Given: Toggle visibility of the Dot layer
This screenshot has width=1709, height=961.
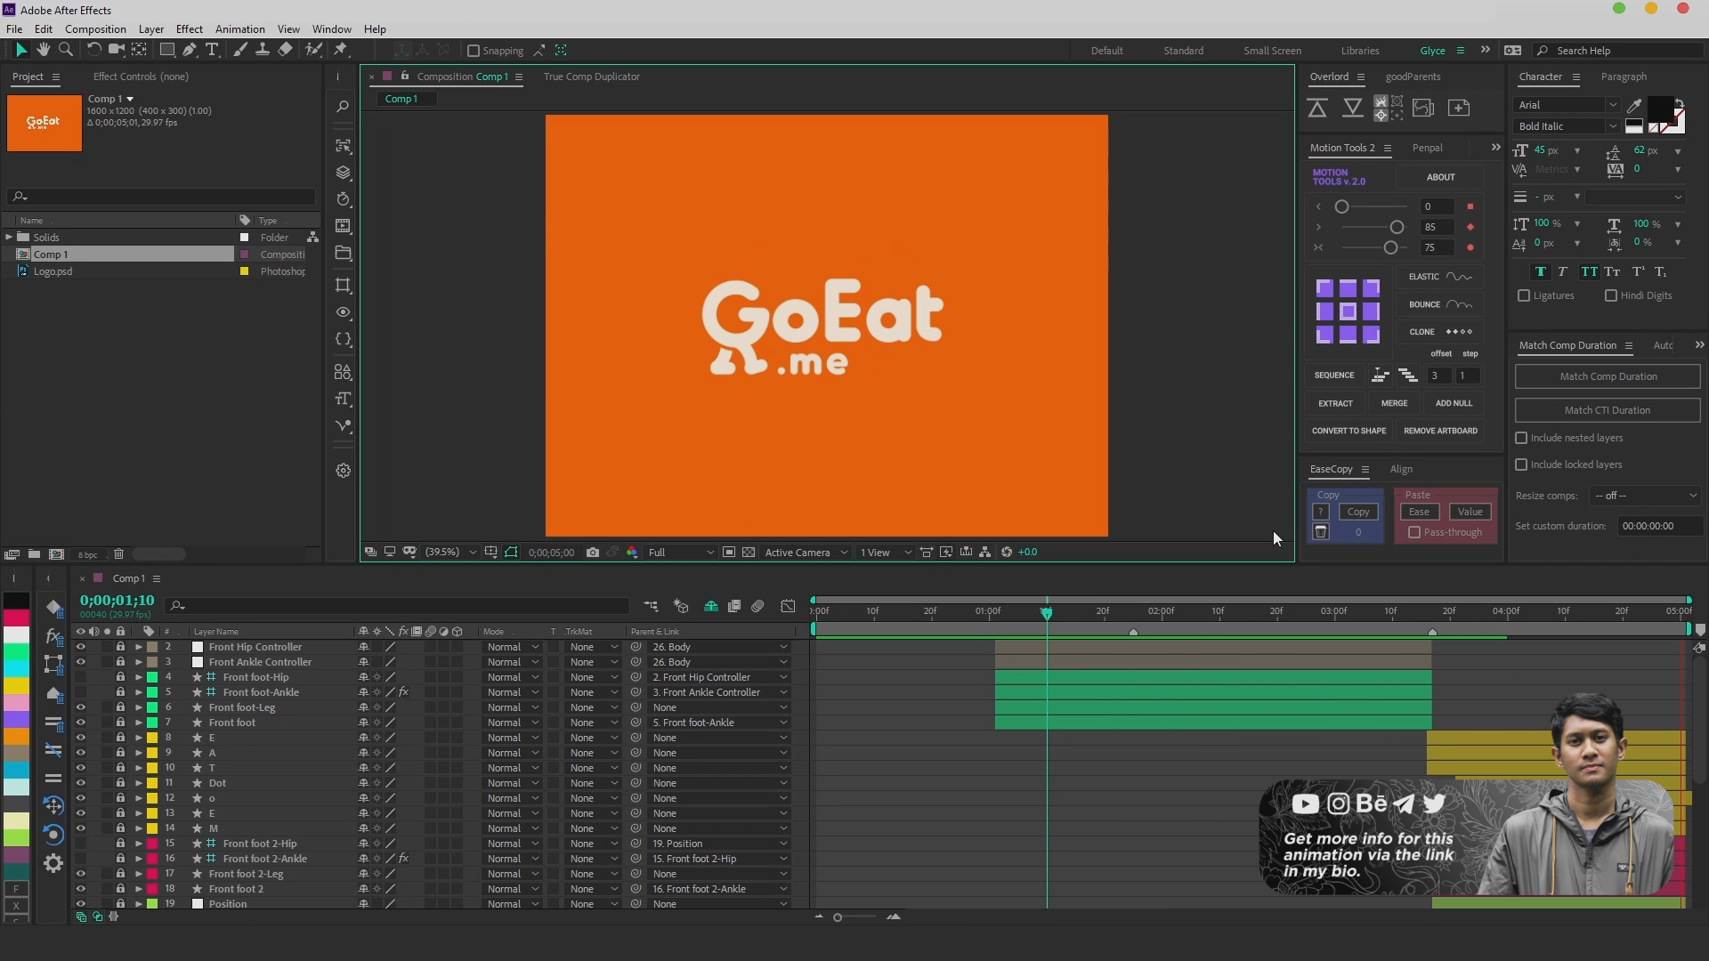Looking at the screenshot, I should (x=80, y=783).
